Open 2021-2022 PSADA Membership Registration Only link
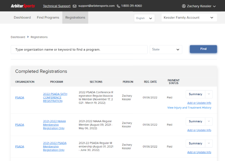 pyautogui.click(x=55, y=147)
